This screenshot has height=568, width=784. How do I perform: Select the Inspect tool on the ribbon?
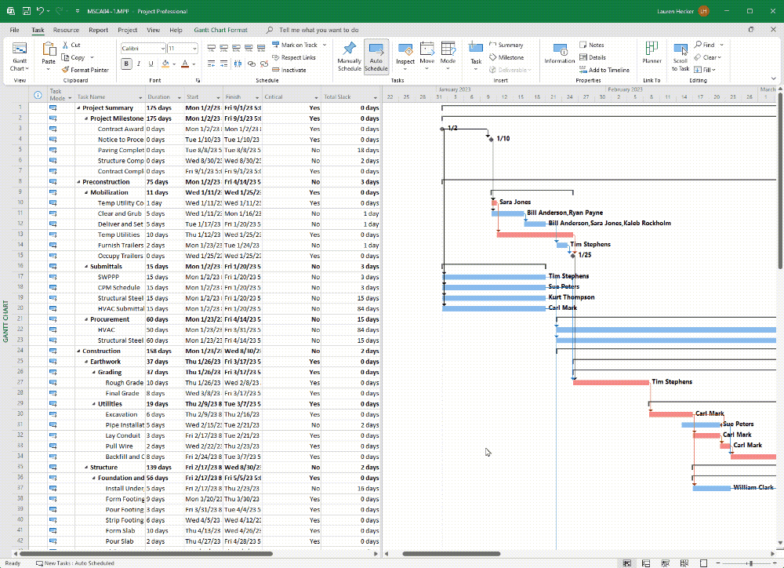(405, 55)
